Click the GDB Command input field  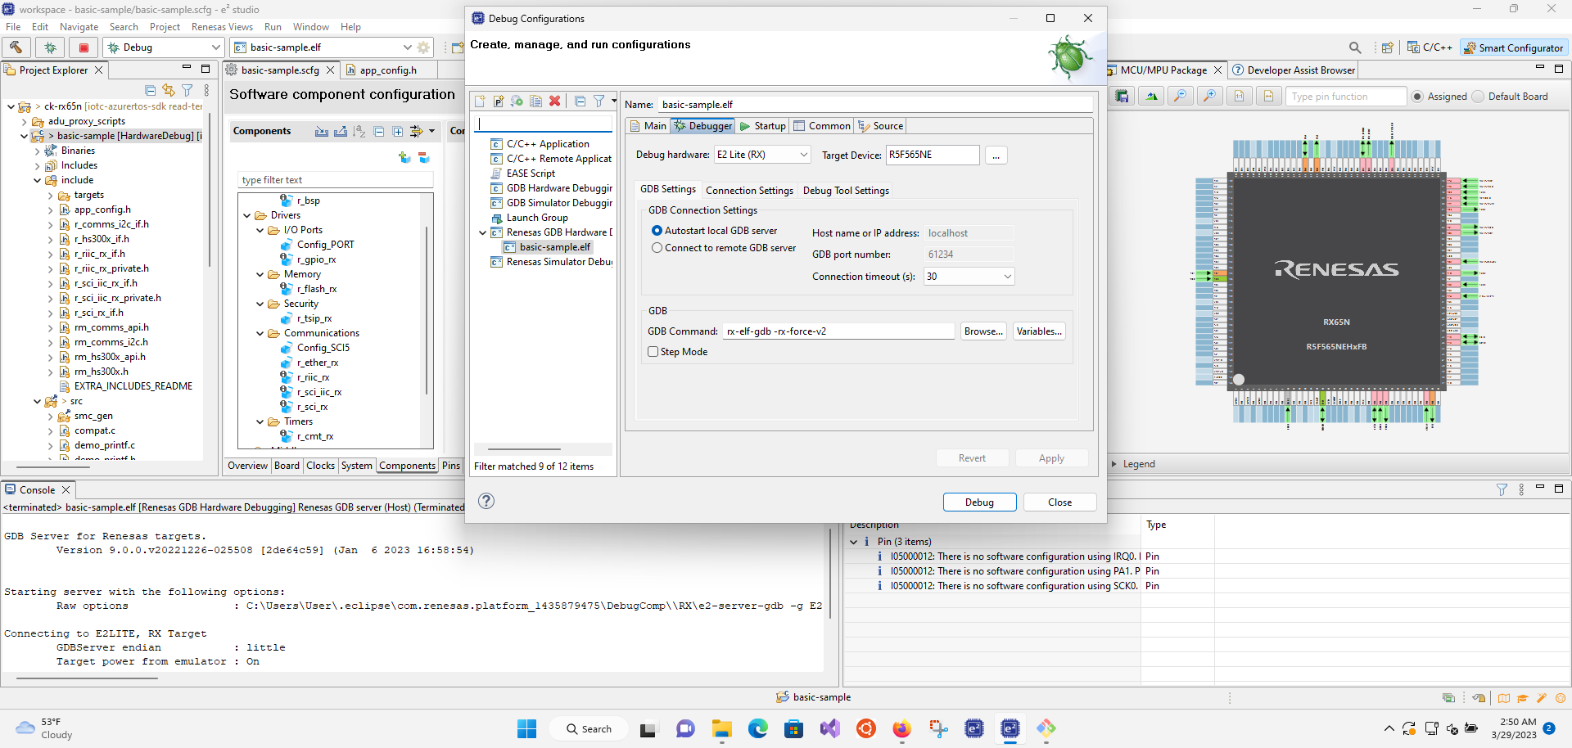coord(838,331)
